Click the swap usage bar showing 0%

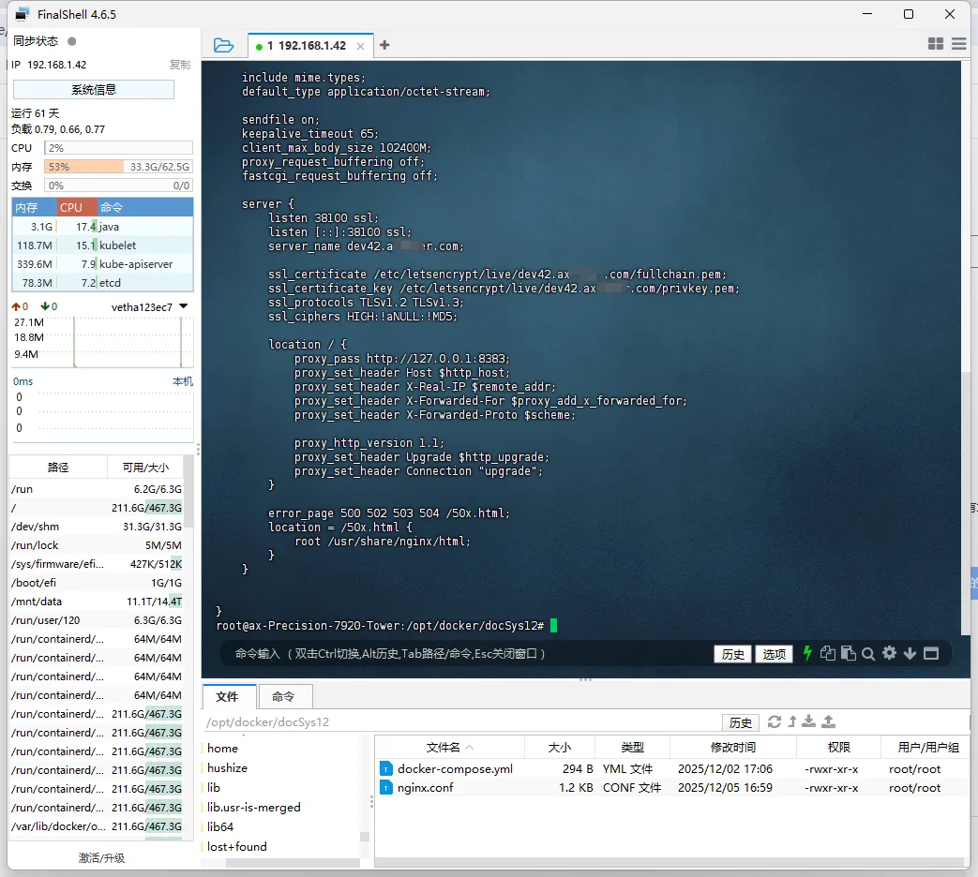pos(118,186)
